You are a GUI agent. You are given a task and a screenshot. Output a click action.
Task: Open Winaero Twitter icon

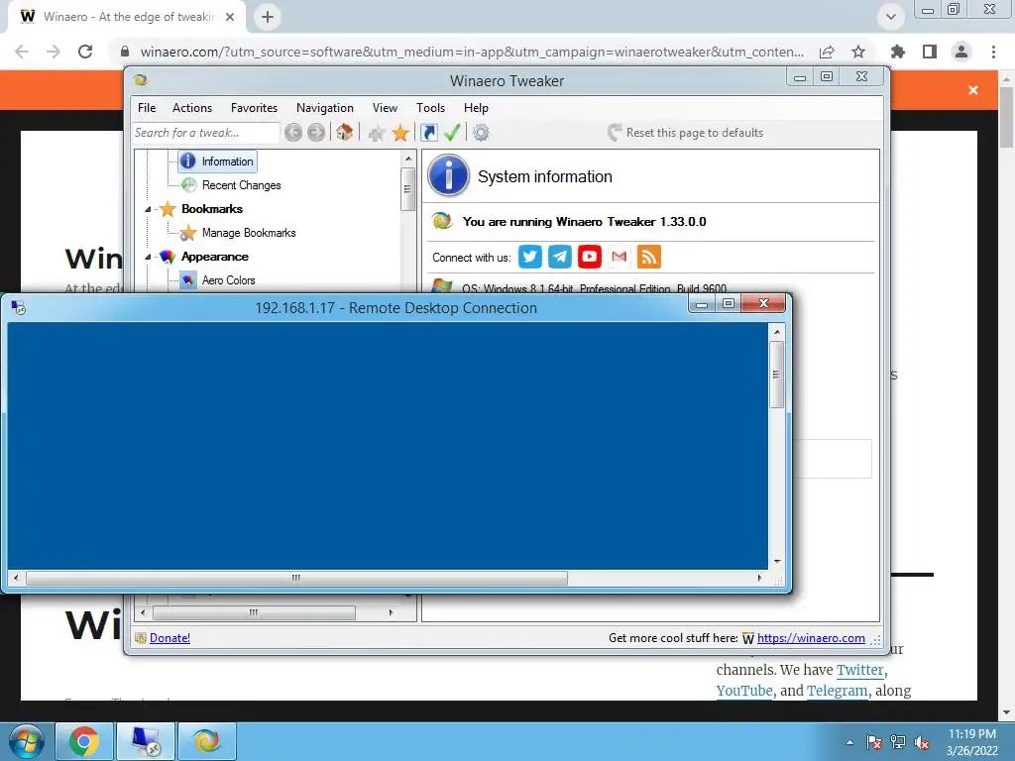pyautogui.click(x=529, y=257)
